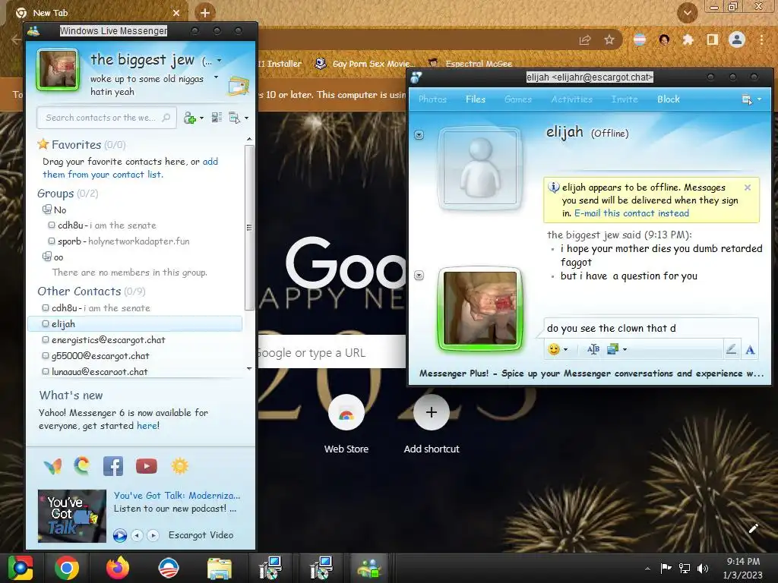
Task: Click the Favorites star icon
Action: 43,144
